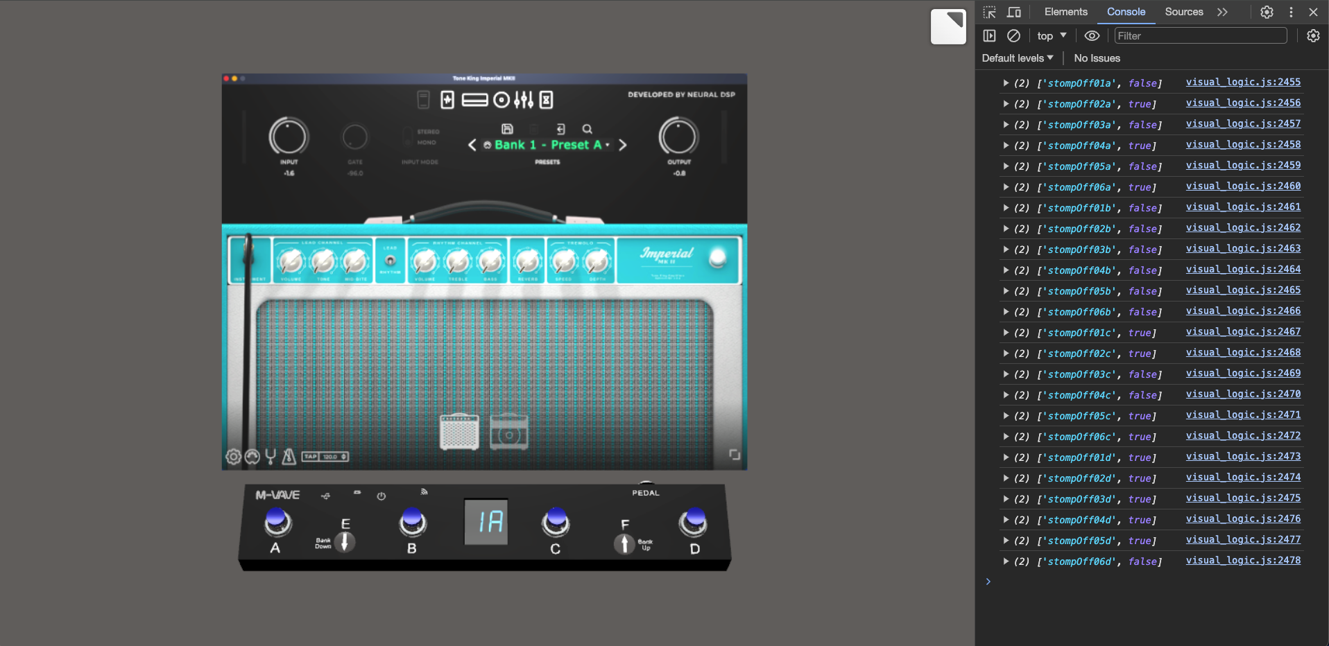Expand the stompOff03a log entry
Image resolution: width=1329 pixels, height=646 pixels.
1005,125
